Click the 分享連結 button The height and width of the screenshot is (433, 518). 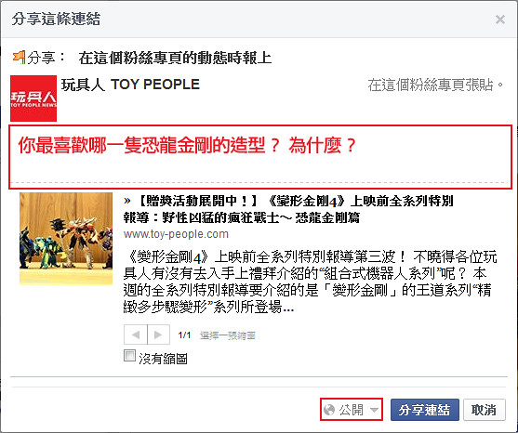pyautogui.click(x=424, y=410)
